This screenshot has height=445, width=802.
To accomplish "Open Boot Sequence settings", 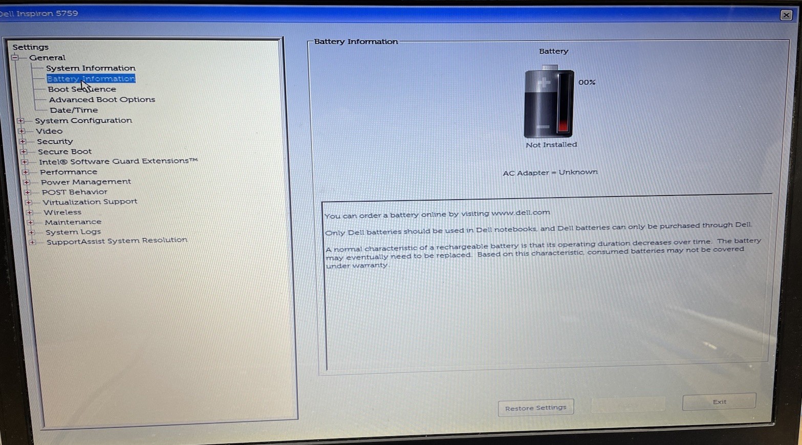I will (x=82, y=89).
